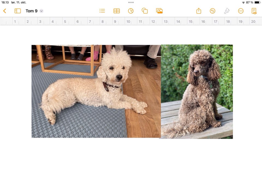Open the Tom 9 document title menu
Viewport: 262px width, 196px height.
pos(41,11)
